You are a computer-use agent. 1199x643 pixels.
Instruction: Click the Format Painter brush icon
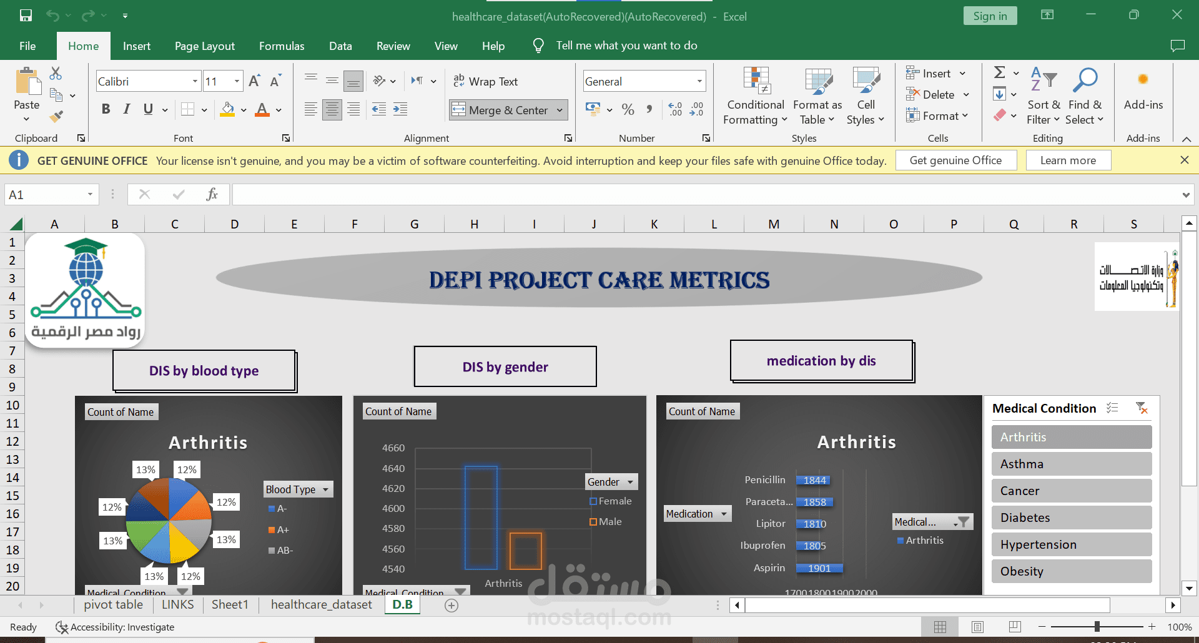[x=56, y=116]
